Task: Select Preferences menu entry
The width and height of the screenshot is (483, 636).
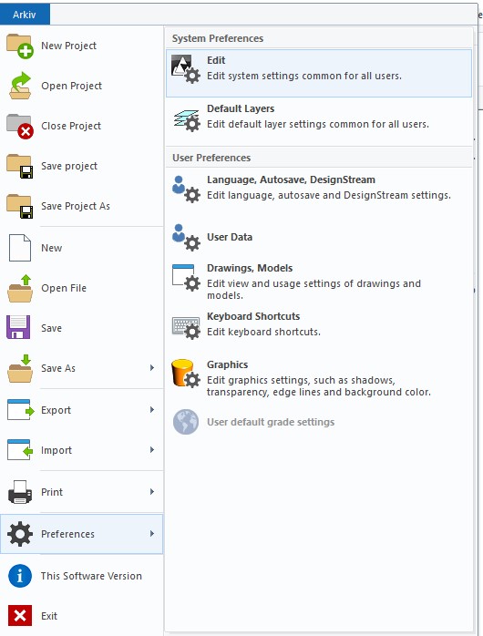Action: 81,534
